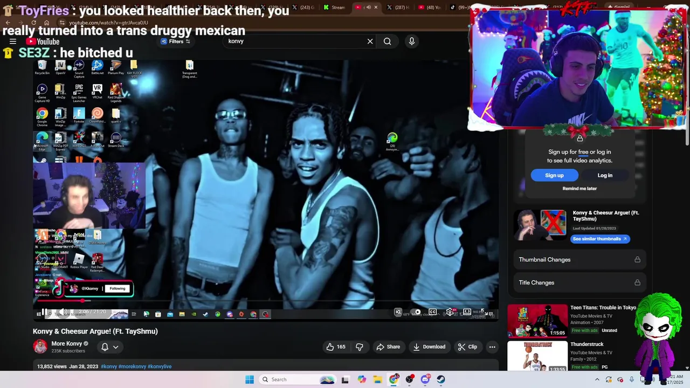Switch to the Stream browser tab
690x388 pixels.
[x=334, y=8]
